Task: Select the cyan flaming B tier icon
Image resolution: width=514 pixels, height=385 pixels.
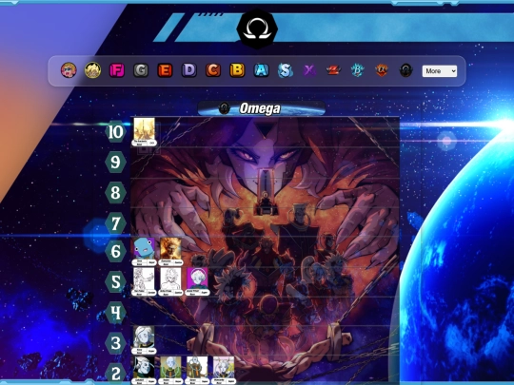Action: tap(358, 70)
